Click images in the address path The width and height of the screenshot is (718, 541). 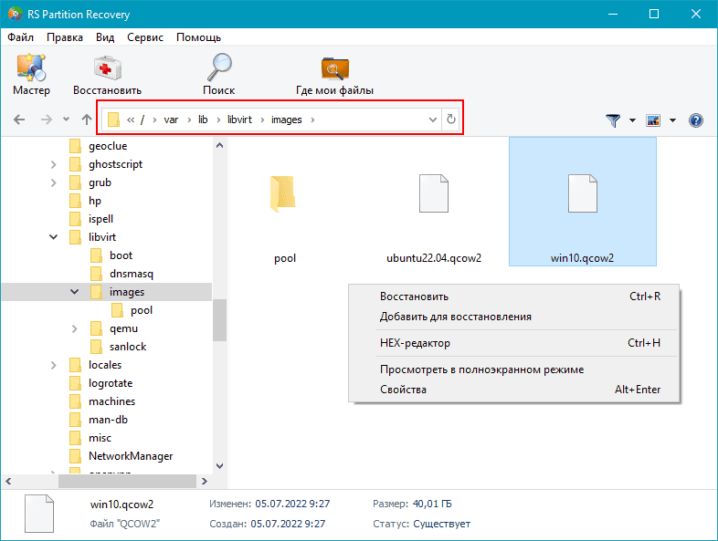[287, 120]
